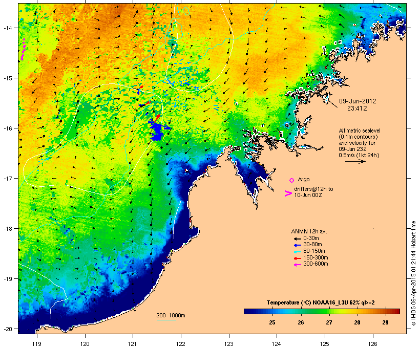Click the magenta drifter track near 14.5S
420x348 pixels.
(x=23, y=50)
